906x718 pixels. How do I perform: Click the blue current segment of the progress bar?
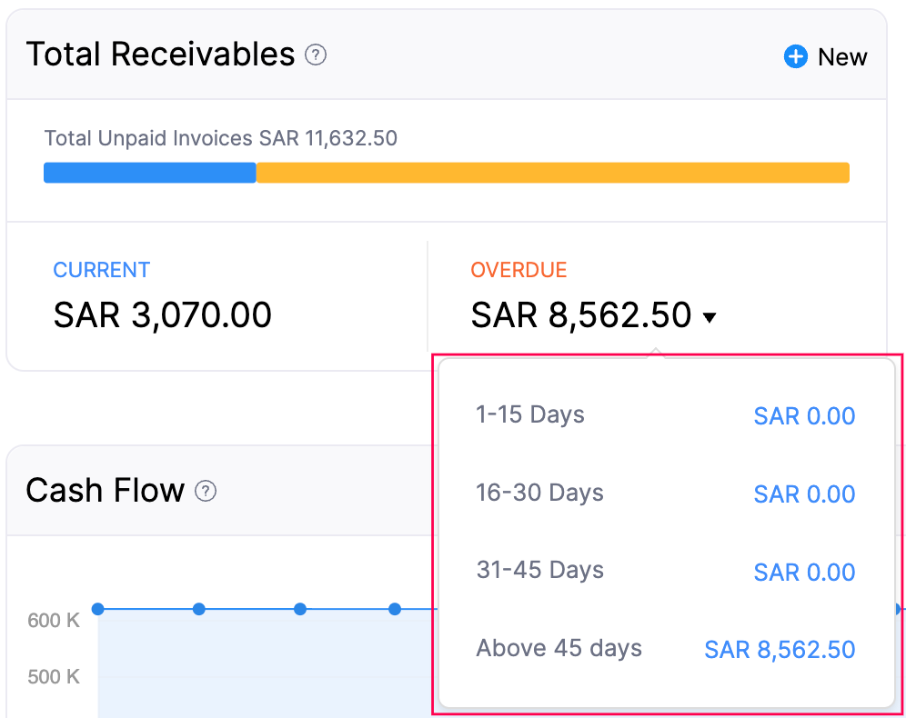[149, 172]
